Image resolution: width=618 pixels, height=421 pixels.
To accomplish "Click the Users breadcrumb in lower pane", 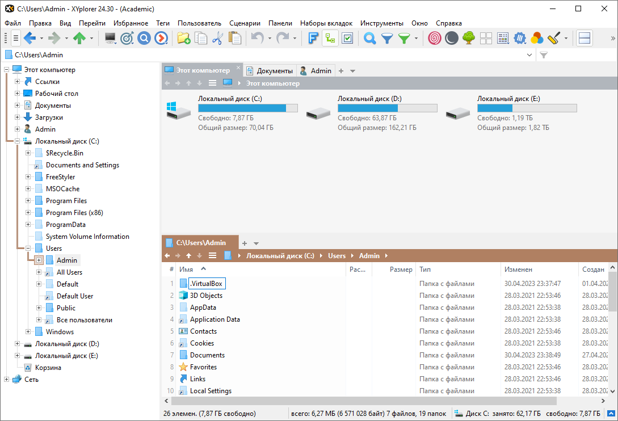I will [x=337, y=256].
